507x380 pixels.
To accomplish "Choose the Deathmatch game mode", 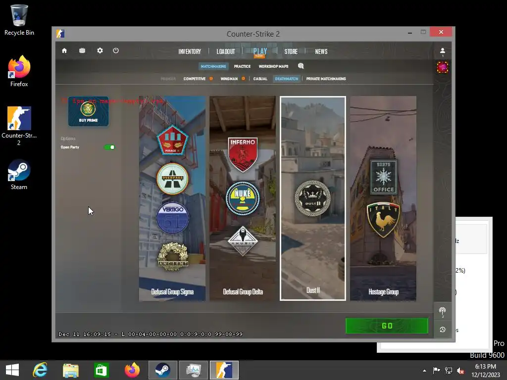I will tap(287, 79).
